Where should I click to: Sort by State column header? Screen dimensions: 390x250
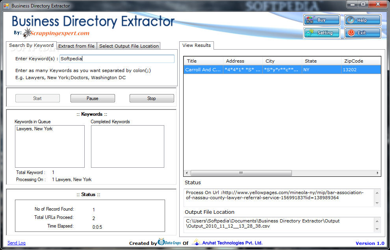[x=321, y=61]
